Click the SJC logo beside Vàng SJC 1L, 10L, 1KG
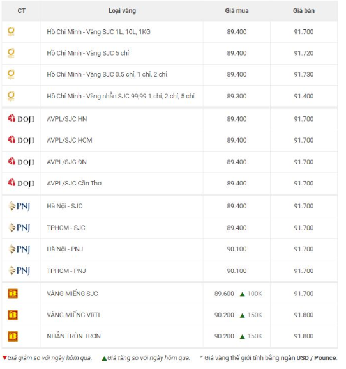Viewport: 346px width, 369px height. coord(11,31)
